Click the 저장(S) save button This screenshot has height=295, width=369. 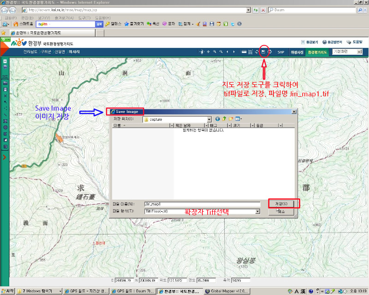point(281,203)
